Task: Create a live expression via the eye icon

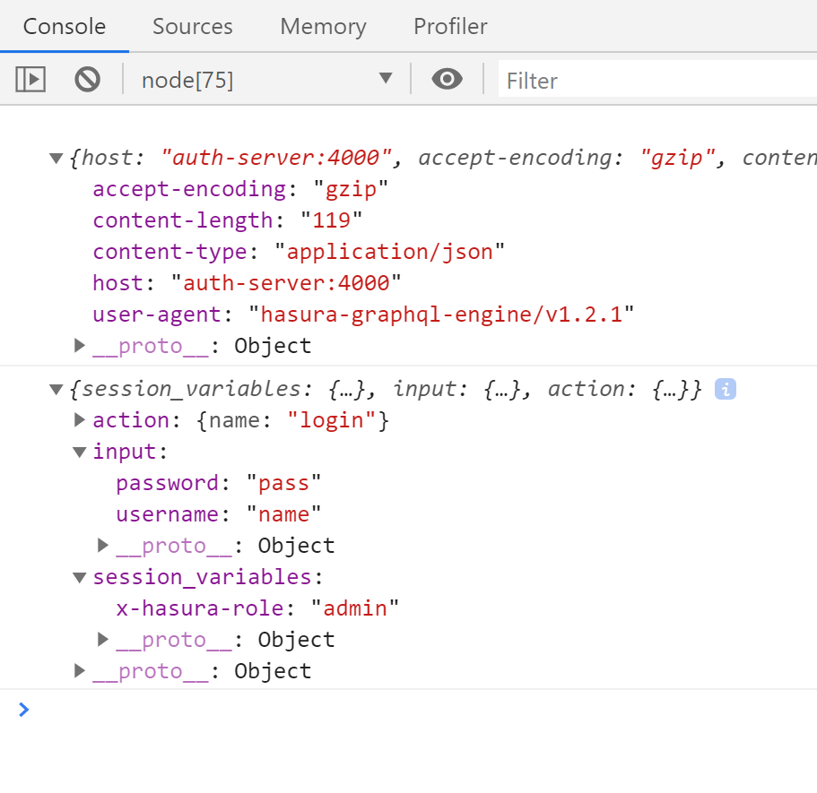Action: click(447, 80)
